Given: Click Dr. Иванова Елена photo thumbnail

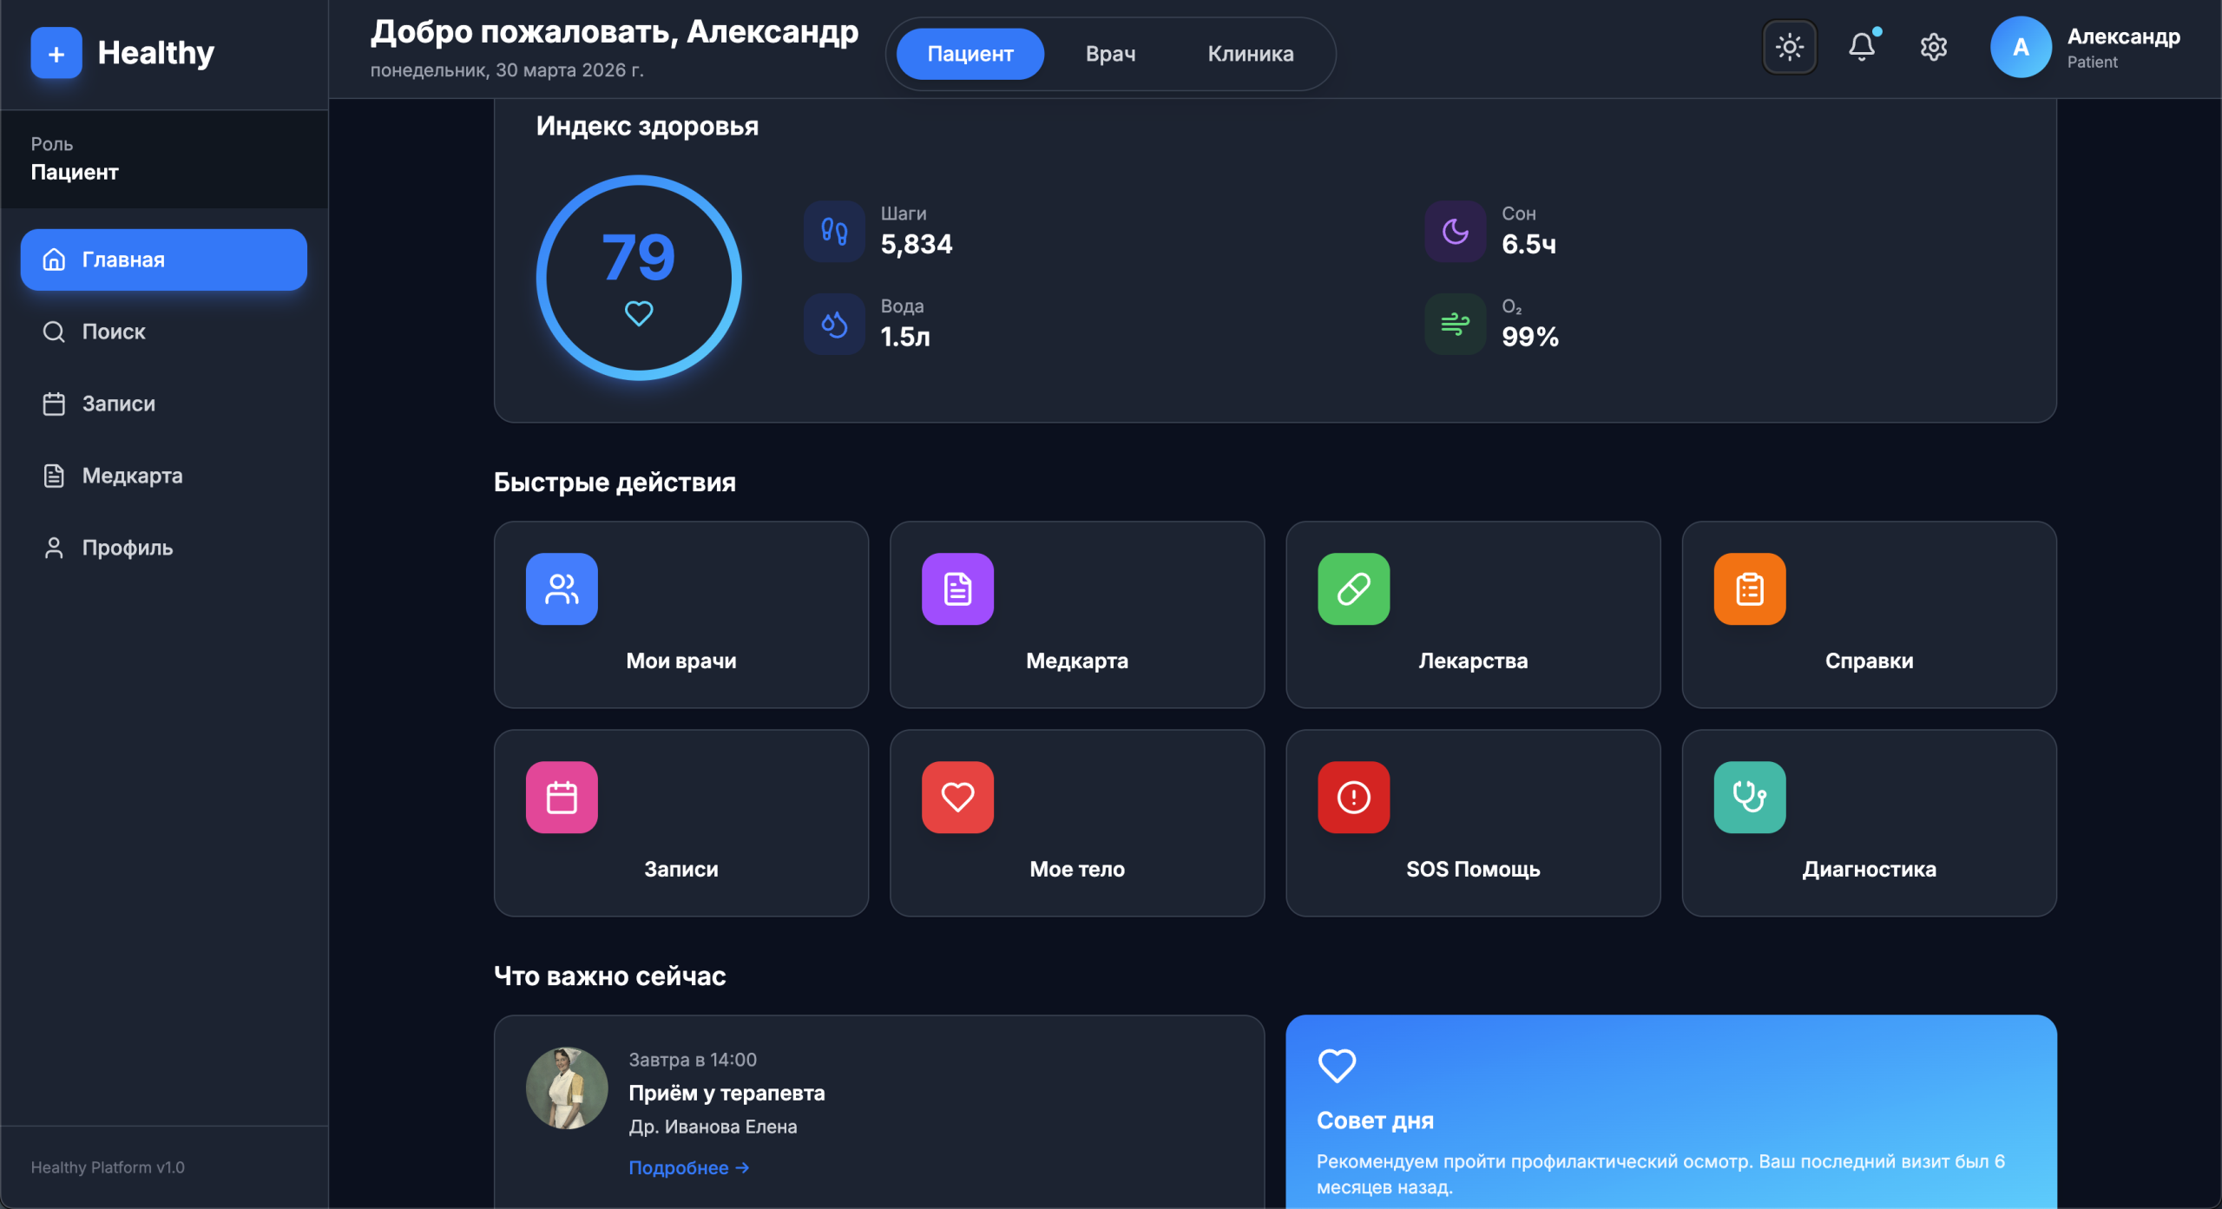Looking at the screenshot, I should click(567, 1088).
